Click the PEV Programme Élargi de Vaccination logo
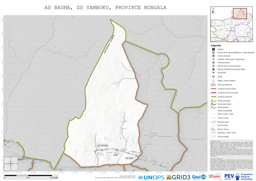 pos(238,176)
